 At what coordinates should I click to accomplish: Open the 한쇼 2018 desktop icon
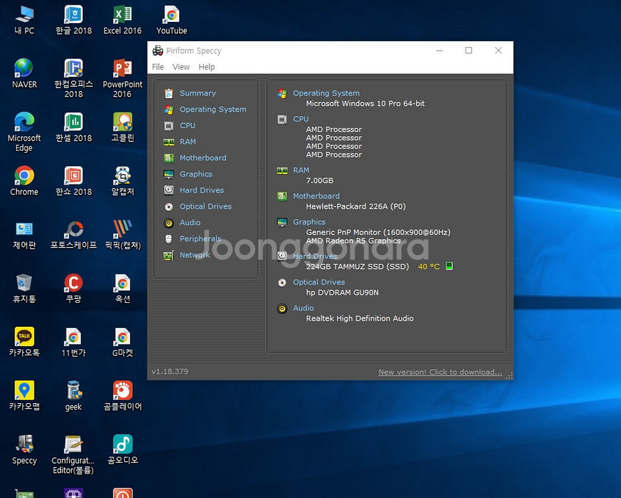pyautogui.click(x=74, y=181)
